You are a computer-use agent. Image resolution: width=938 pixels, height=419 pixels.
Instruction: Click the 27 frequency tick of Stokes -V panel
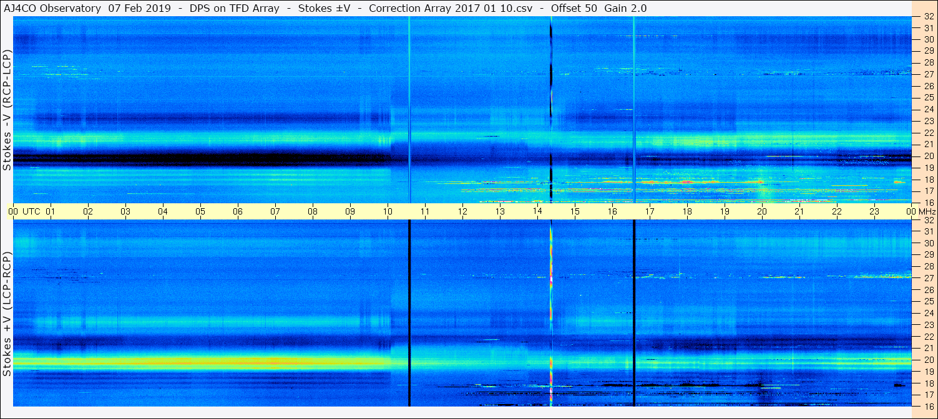click(x=928, y=74)
